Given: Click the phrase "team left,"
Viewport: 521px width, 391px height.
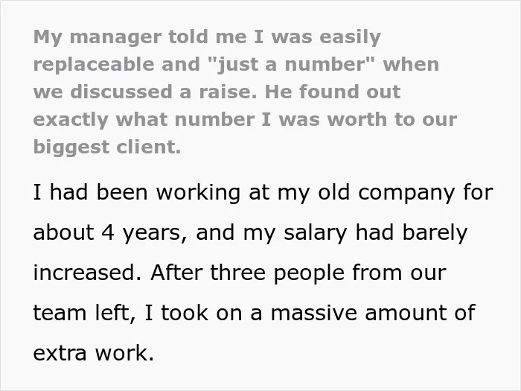Looking at the screenshot, I should [x=84, y=314].
